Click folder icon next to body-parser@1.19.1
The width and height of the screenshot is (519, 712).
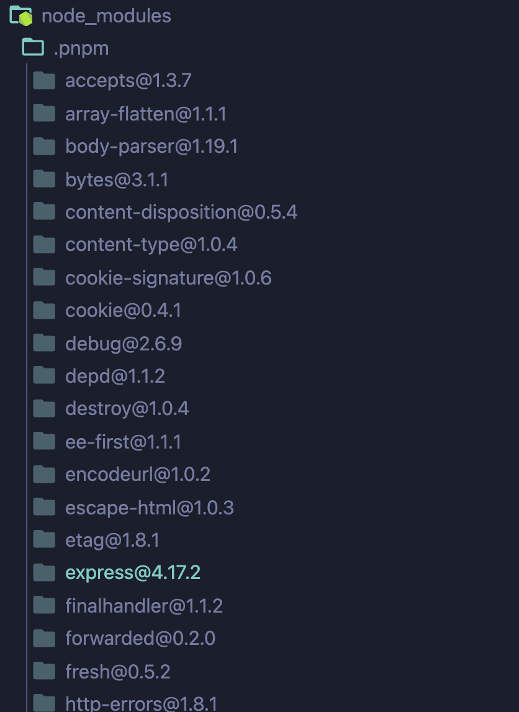pyautogui.click(x=44, y=146)
